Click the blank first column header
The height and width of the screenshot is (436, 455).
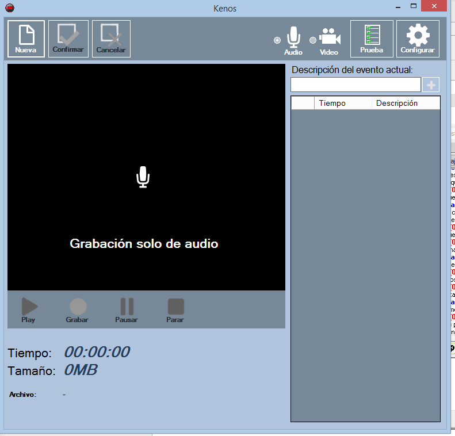[x=303, y=103]
